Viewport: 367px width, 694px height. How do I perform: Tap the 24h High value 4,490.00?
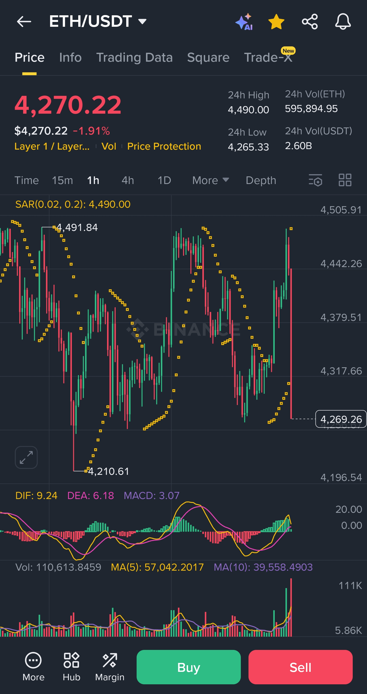tap(248, 110)
